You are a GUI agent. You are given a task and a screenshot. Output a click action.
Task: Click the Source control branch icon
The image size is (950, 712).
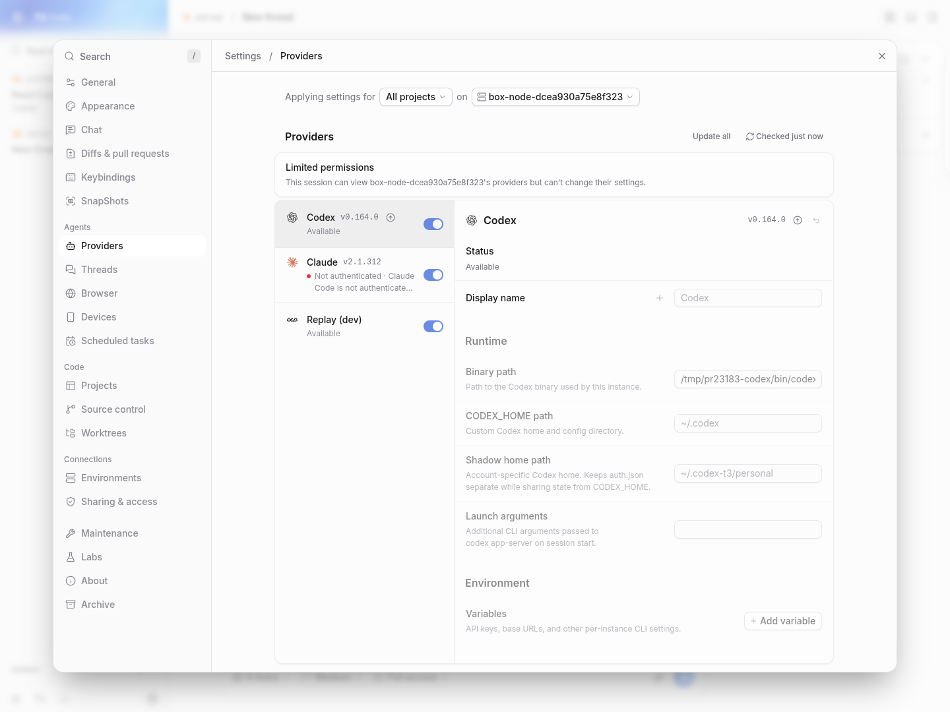coord(71,409)
